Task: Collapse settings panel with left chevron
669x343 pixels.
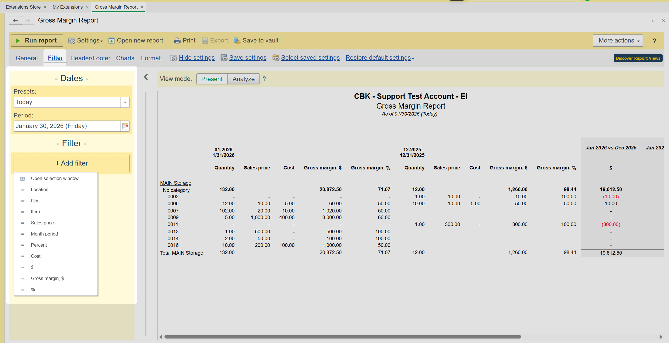Action: pyautogui.click(x=146, y=77)
